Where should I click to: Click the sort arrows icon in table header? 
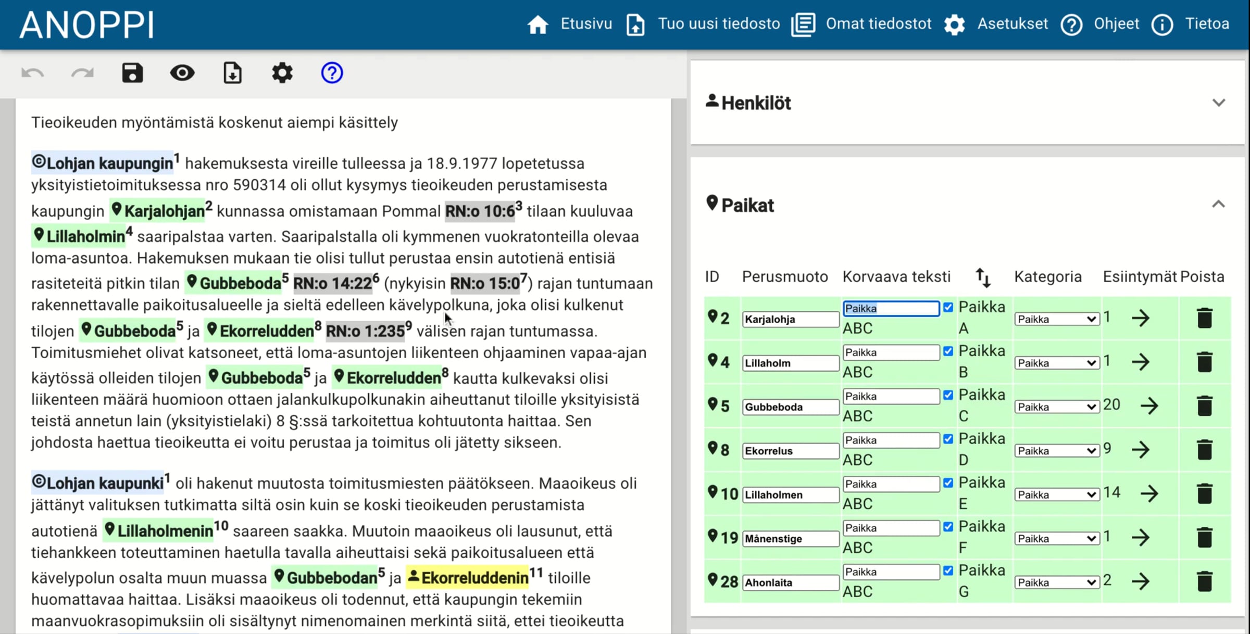pos(982,277)
